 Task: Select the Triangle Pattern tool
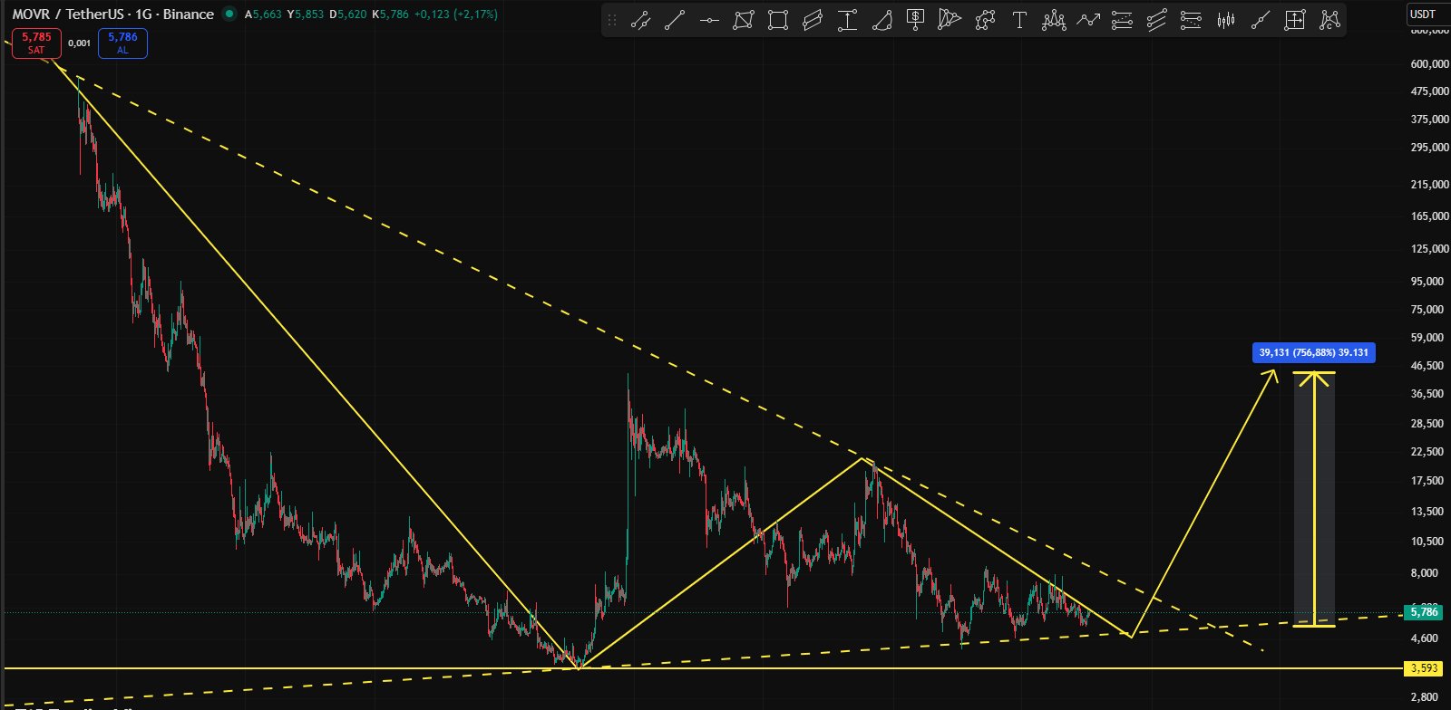(949, 20)
